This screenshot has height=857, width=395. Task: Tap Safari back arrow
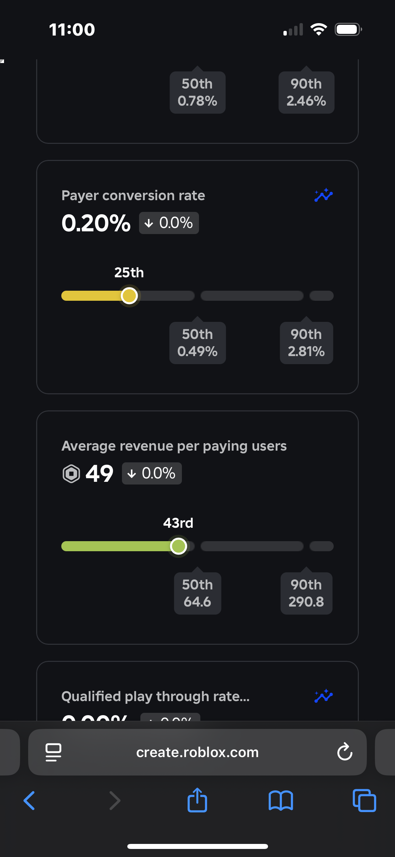point(29,801)
